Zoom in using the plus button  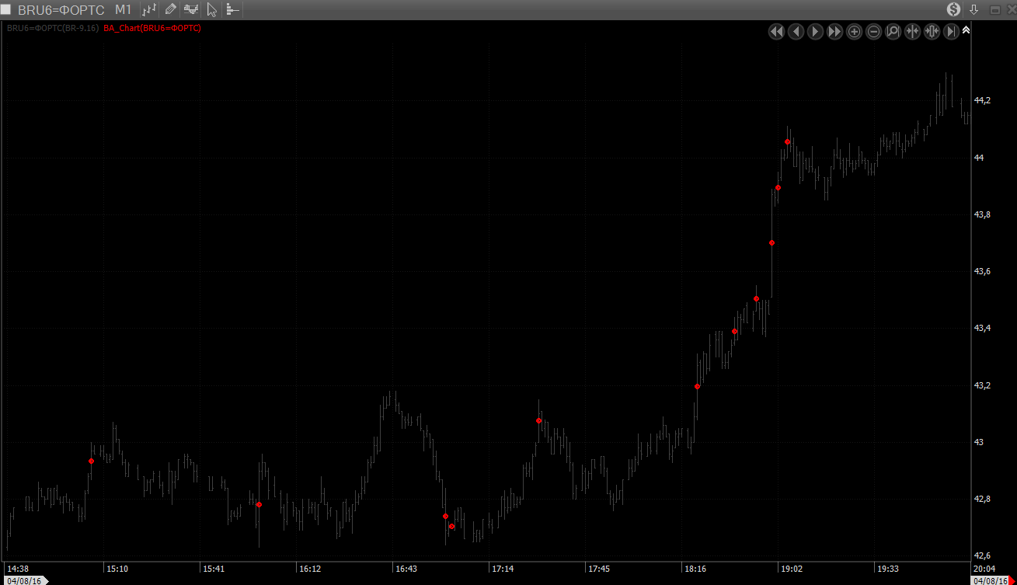[x=854, y=31]
